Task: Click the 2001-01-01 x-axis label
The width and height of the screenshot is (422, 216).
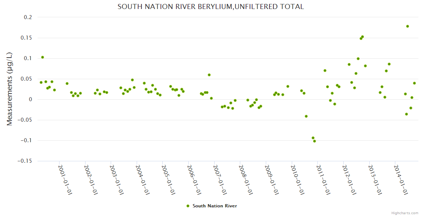Action: [x=65, y=180]
